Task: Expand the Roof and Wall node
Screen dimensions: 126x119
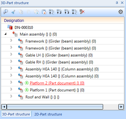Action: (11, 96)
